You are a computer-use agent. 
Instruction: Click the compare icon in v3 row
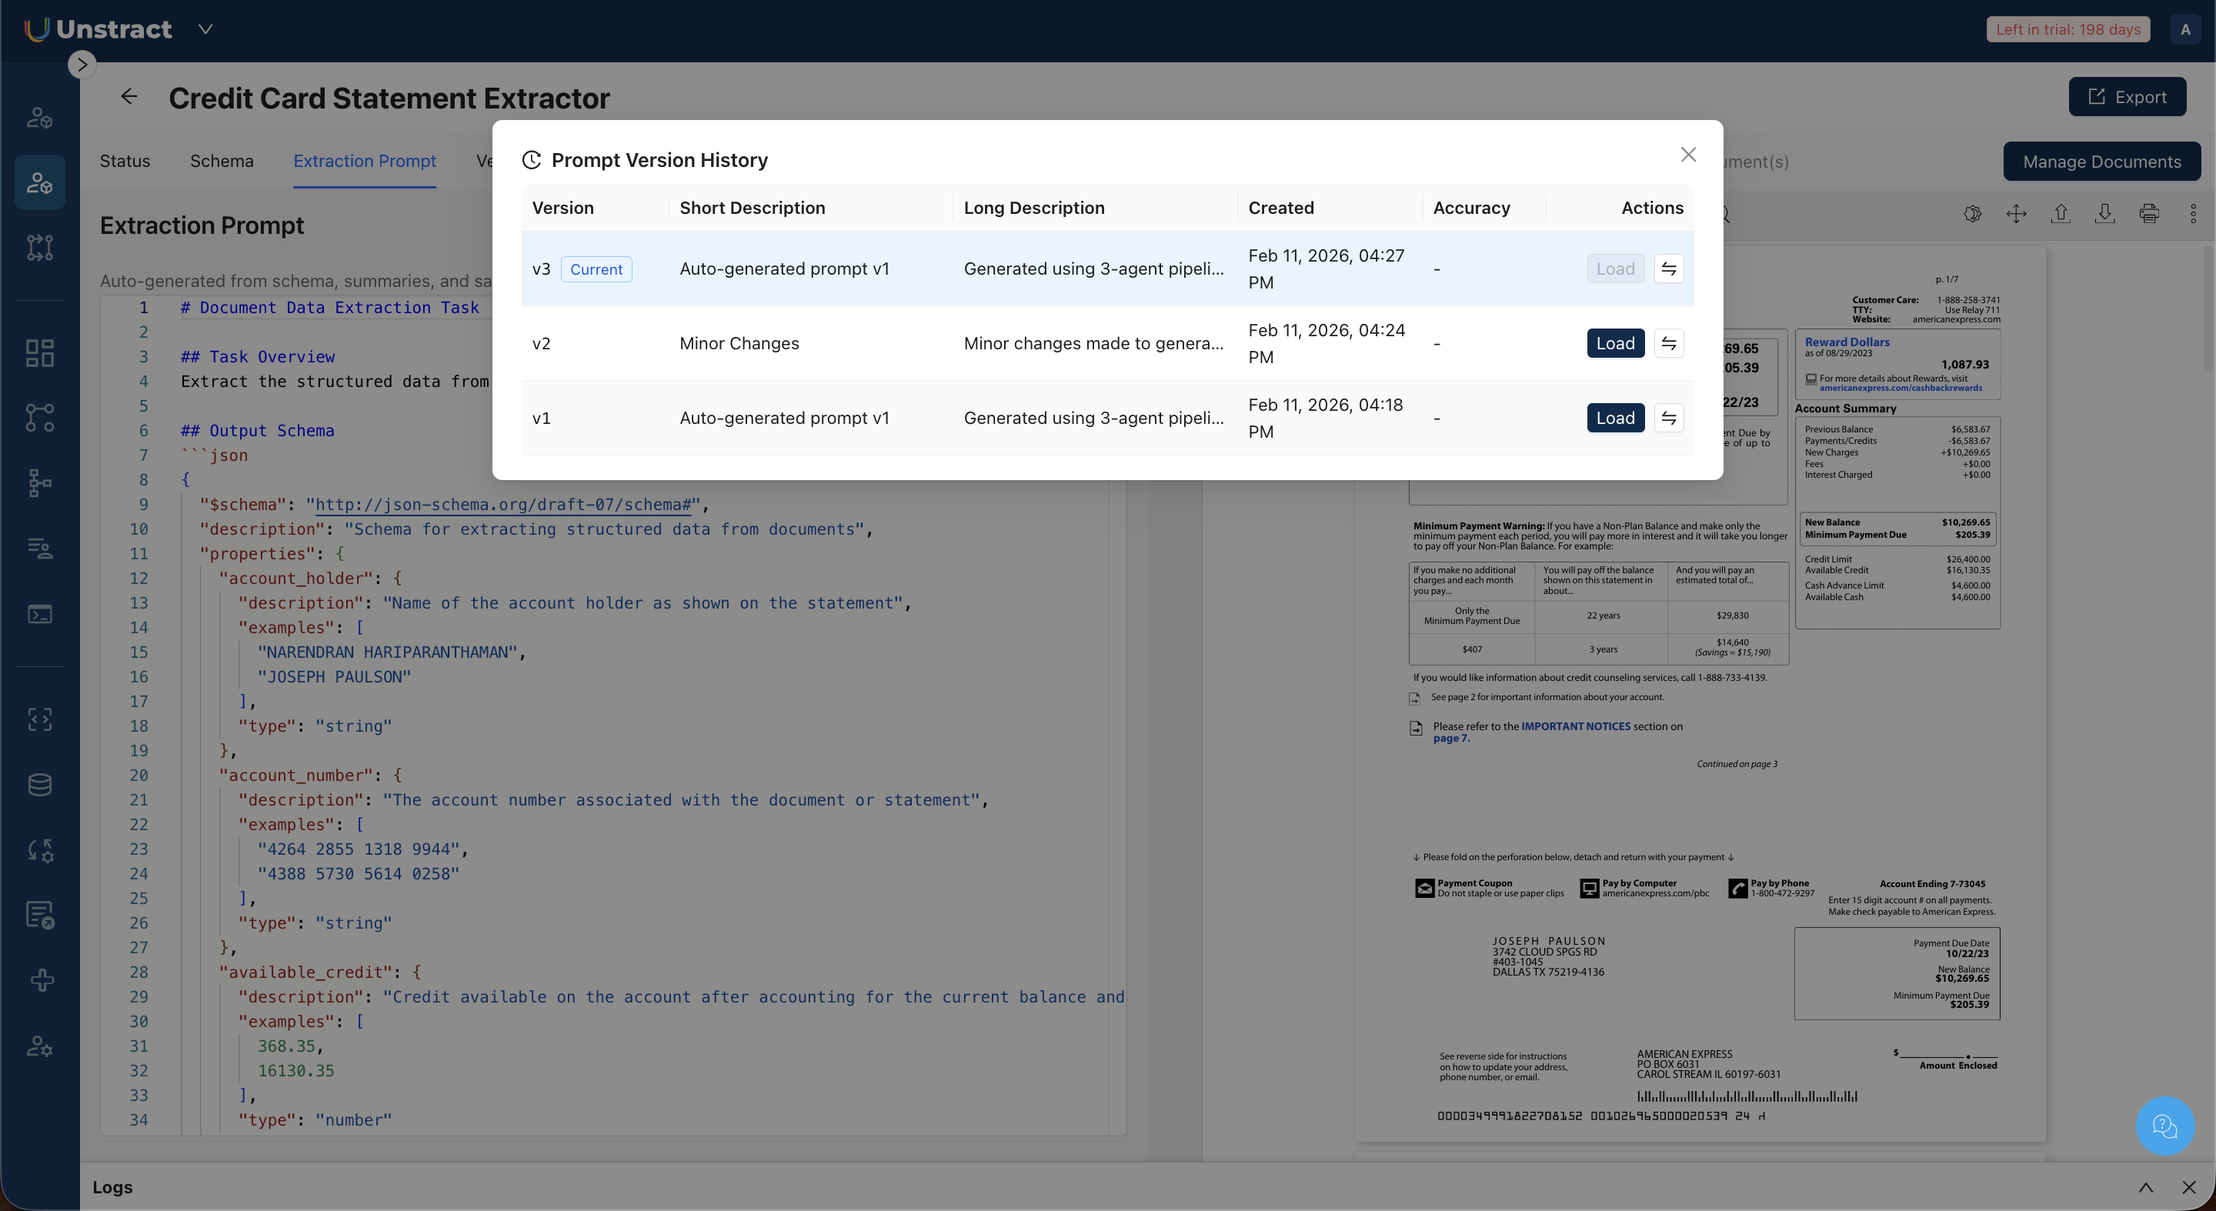coord(1668,269)
